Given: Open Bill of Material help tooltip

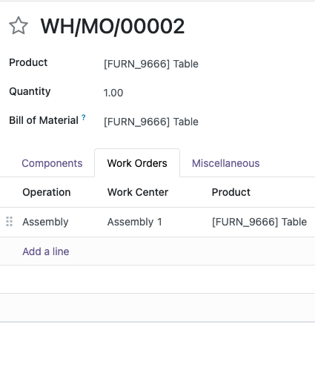Looking at the screenshot, I should point(84,117).
